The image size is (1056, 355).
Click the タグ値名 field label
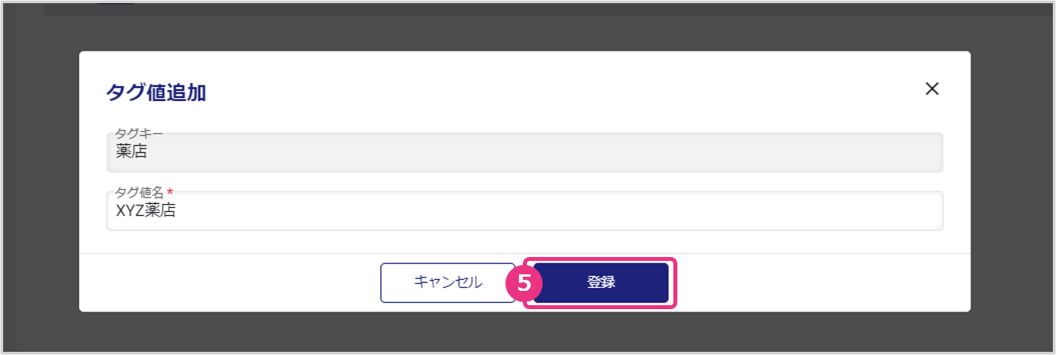(139, 193)
